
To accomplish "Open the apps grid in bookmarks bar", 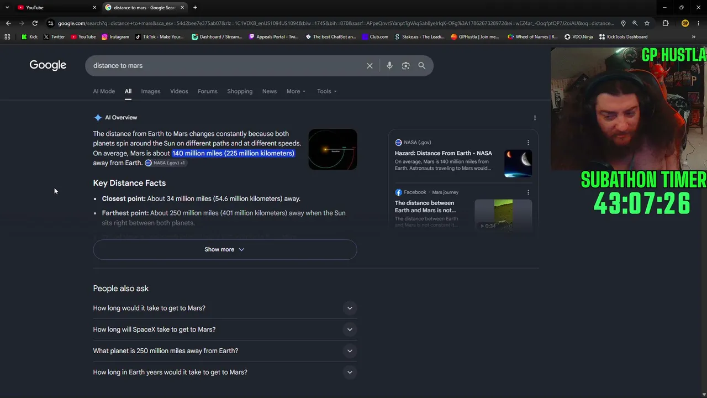I will point(7,37).
